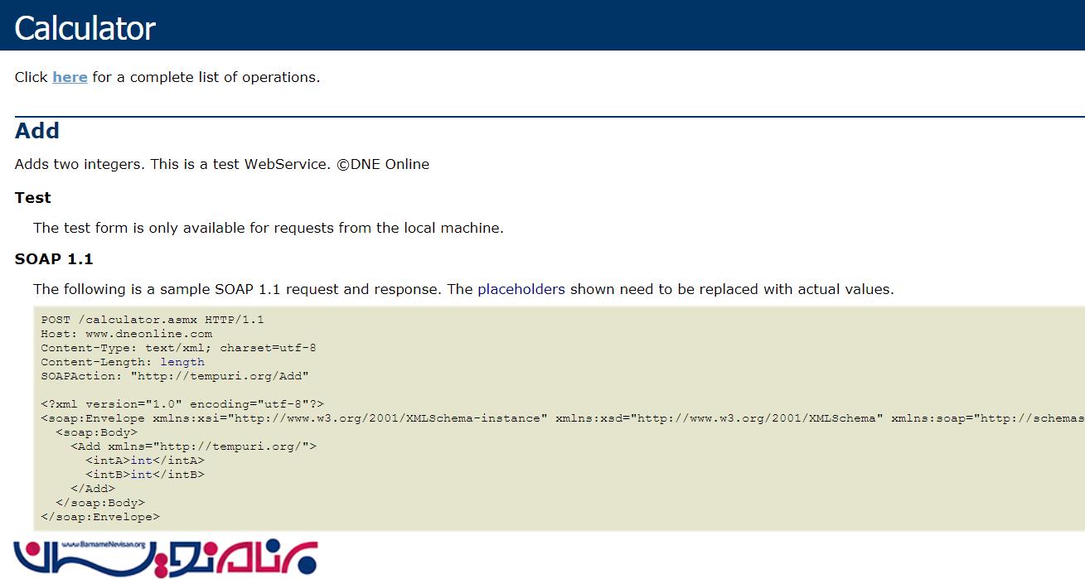Click the 'int' placeholder inside intA
The width and height of the screenshot is (1085, 579).
click(141, 460)
